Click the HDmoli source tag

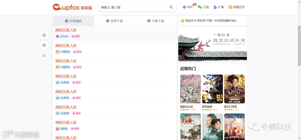coord(62,36)
